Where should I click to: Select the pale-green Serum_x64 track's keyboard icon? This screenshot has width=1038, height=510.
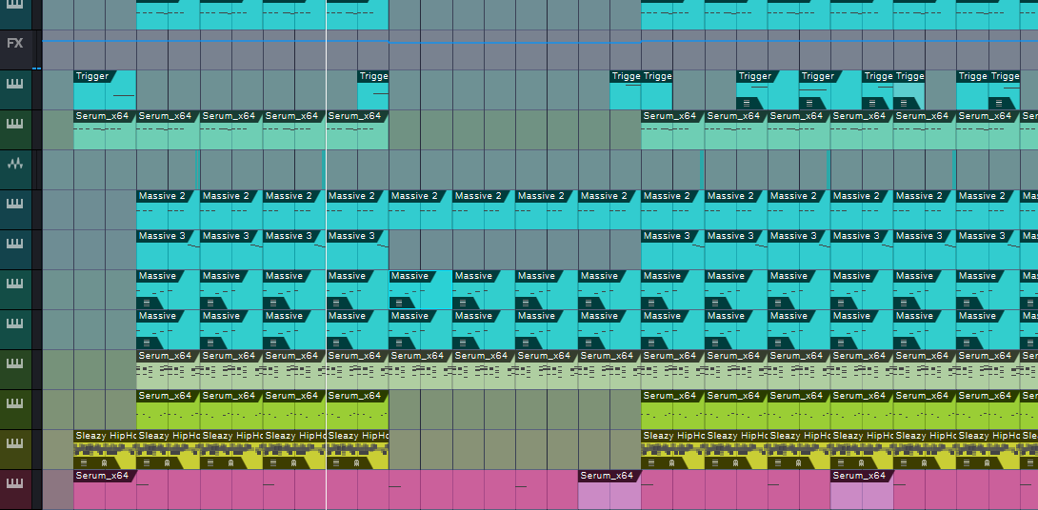coord(14,363)
